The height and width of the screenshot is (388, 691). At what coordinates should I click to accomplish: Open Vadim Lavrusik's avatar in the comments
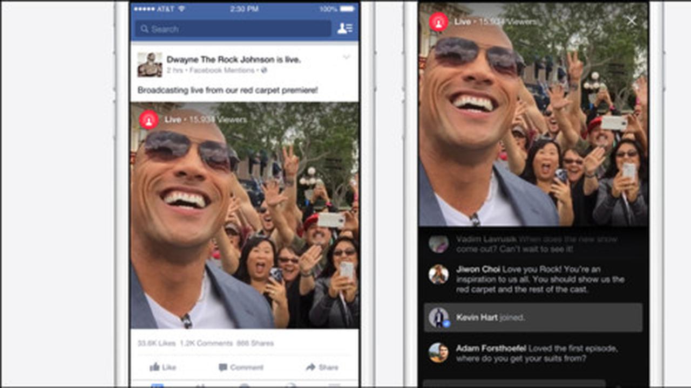coord(438,244)
